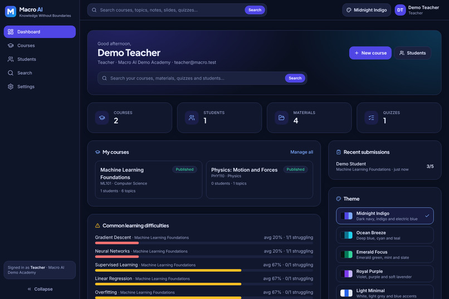The image size is (449, 299).
Task: Click the Search magnifier icon in sidebar
Action: coord(11,73)
